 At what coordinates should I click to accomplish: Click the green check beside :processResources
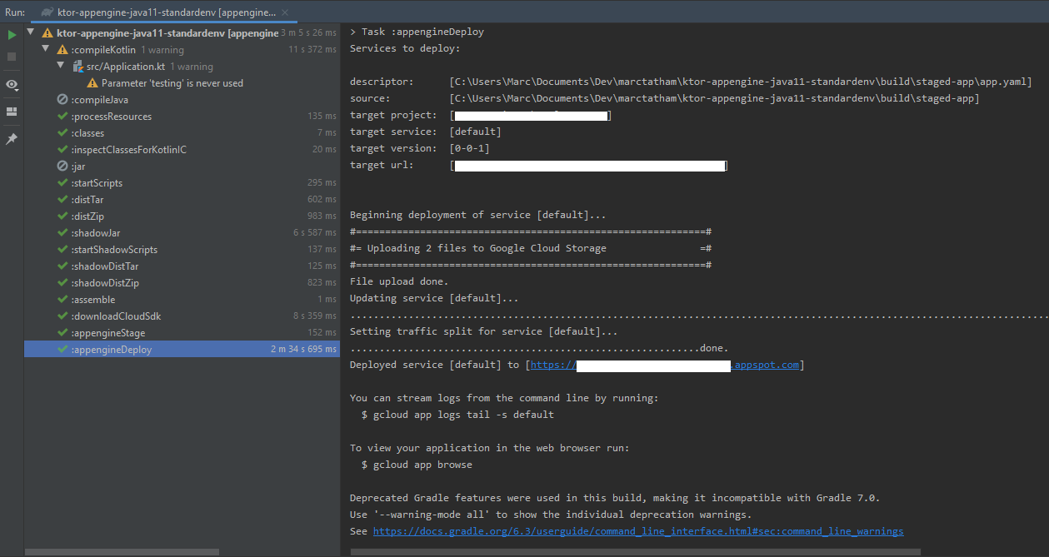tap(62, 117)
